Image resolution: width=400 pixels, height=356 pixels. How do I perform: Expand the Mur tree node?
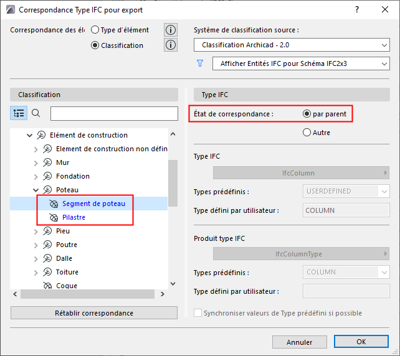[x=36, y=162]
